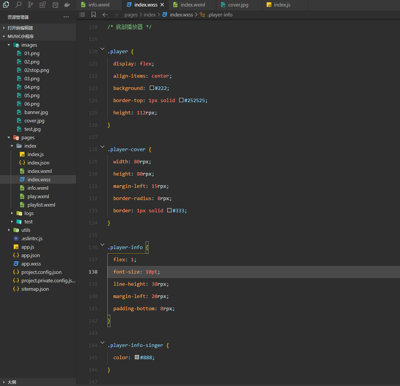
Task: Switch to the info.wxml tab
Action: [x=99, y=5]
